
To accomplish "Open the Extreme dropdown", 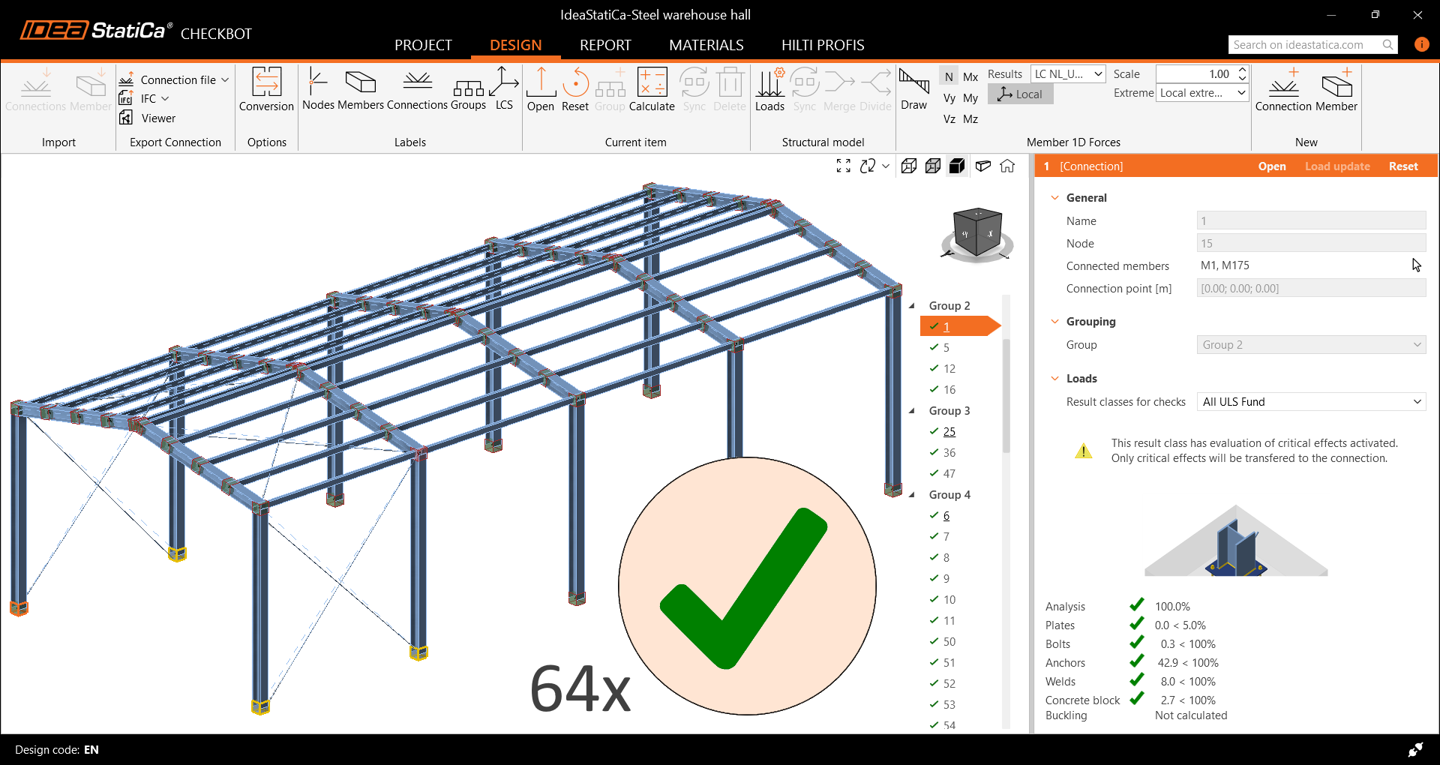I will [1201, 93].
